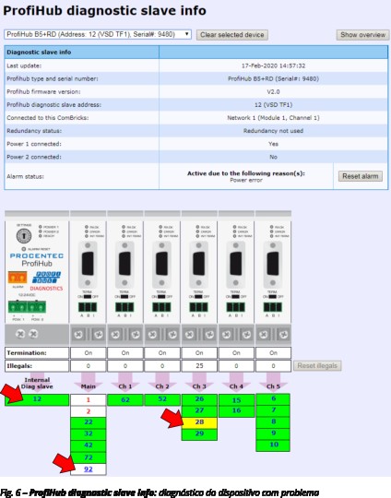The width and height of the screenshot is (391, 498).
Task: Select station 32 cell under Main
Action: (88, 434)
